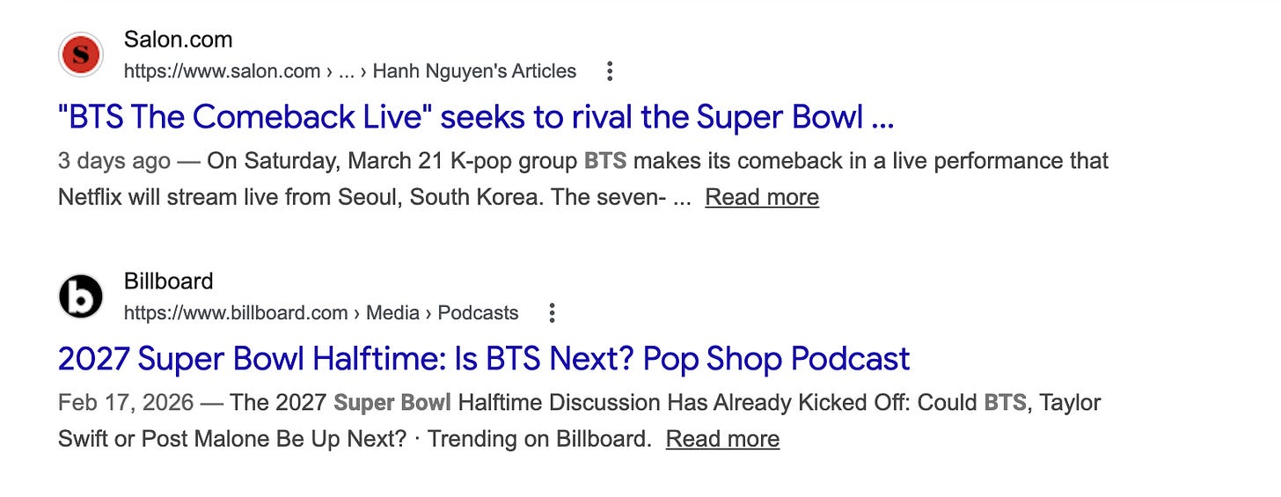Click Read more on the Salon snippet
Screen dimensions: 1281x497
tap(762, 197)
